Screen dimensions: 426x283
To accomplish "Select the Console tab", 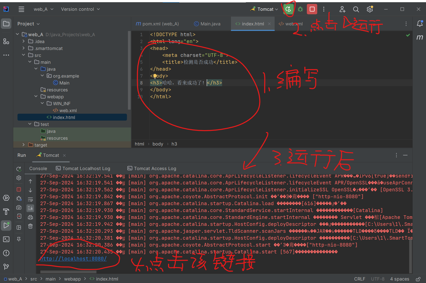I will (x=38, y=168).
